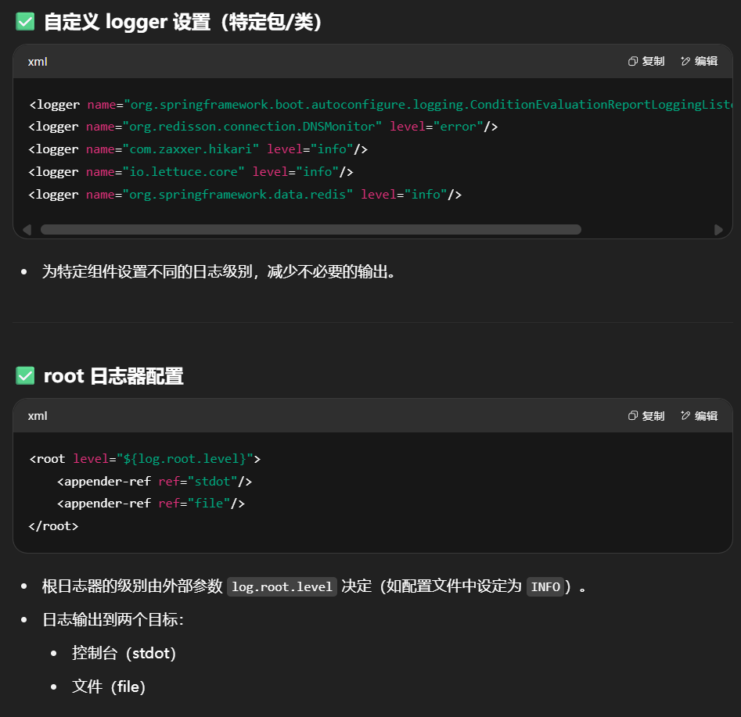Click the org.redisson.connection.DNSMonitor logger line

point(263,127)
